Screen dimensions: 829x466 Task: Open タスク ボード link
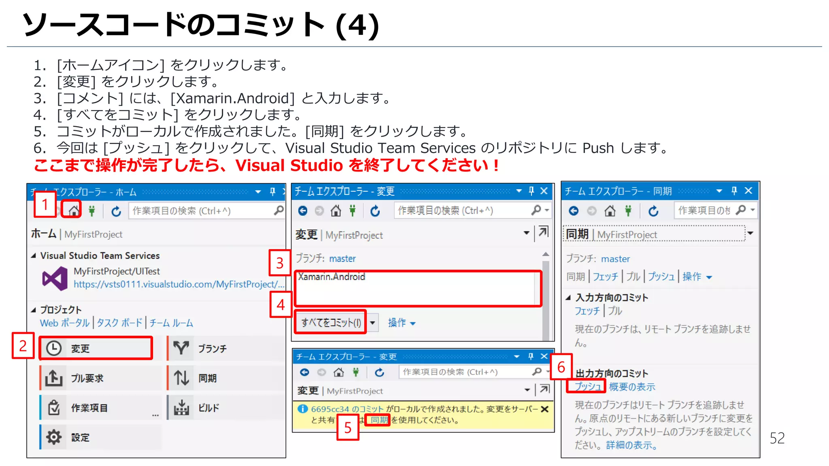point(119,323)
